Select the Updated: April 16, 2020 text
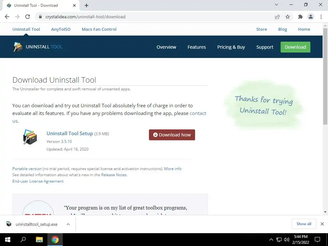 click(x=68, y=149)
